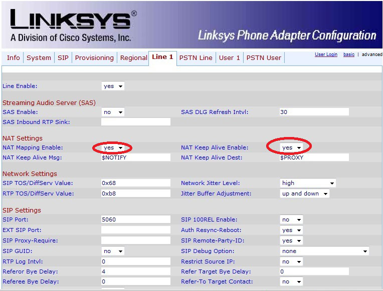Click the SIP Proxy-Require field
This screenshot has height=291, width=383.
coord(136,240)
